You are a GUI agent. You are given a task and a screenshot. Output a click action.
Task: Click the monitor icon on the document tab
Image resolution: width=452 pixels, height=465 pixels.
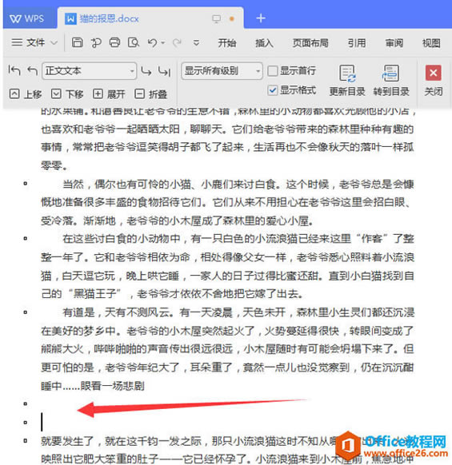click(x=217, y=18)
